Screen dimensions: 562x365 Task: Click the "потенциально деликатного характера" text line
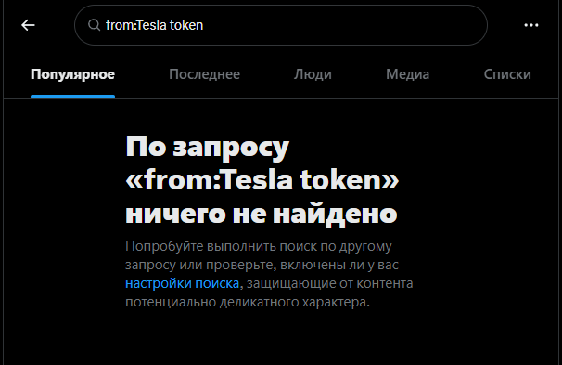248,302
